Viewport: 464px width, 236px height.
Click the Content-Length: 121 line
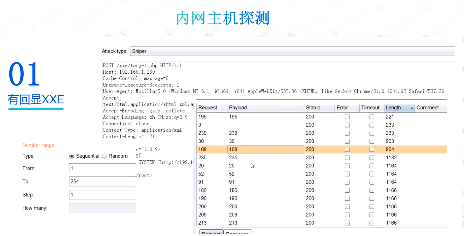coord(129,137)
